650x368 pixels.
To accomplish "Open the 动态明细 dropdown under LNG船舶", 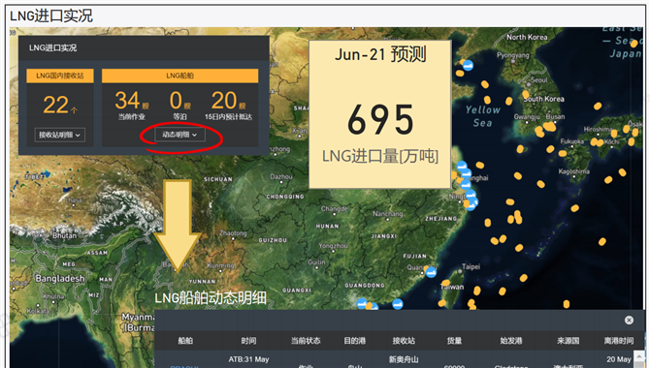I will click(179, 135).
